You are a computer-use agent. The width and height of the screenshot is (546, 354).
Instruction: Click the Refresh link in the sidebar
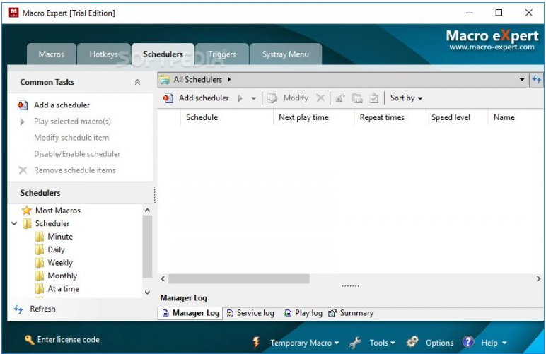[42, 309]
